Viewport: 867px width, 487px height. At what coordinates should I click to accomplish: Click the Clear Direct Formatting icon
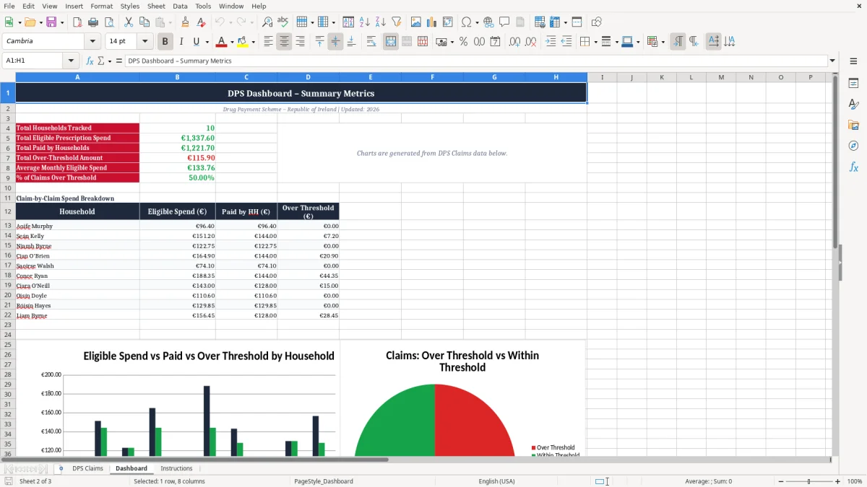[201, 22]
